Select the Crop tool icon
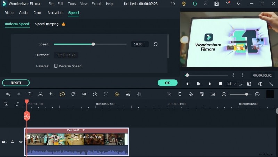This screenshot has height=157, width=278. [51, 94]
